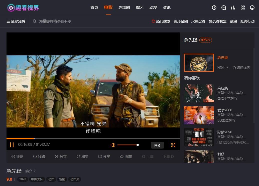Select the 电影 tab
The image size is (259, 186).
pyautogui.click(x=108, y=7)
